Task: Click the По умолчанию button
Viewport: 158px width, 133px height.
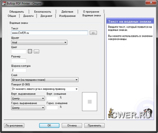Action: coord(14,126)
